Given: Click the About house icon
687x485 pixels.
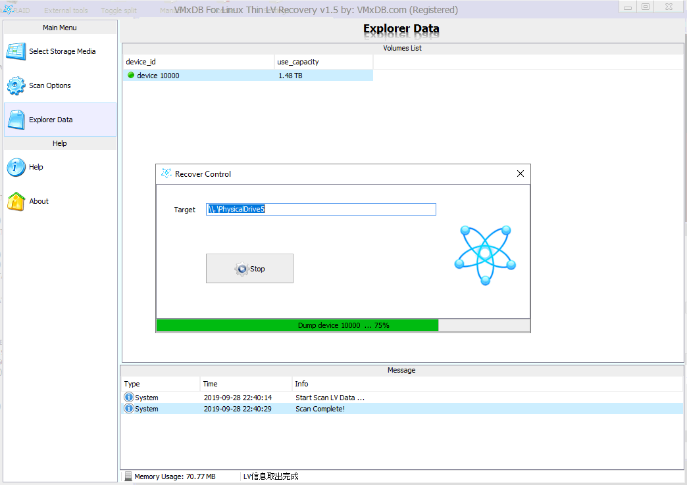Looking at the screenshot, I should [x=16, y=201].
